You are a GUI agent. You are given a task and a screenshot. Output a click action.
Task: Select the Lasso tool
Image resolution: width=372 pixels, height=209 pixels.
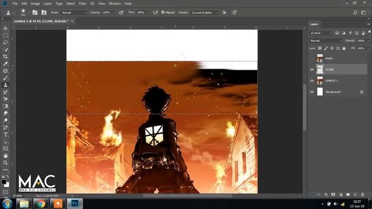tap(5, 42)
